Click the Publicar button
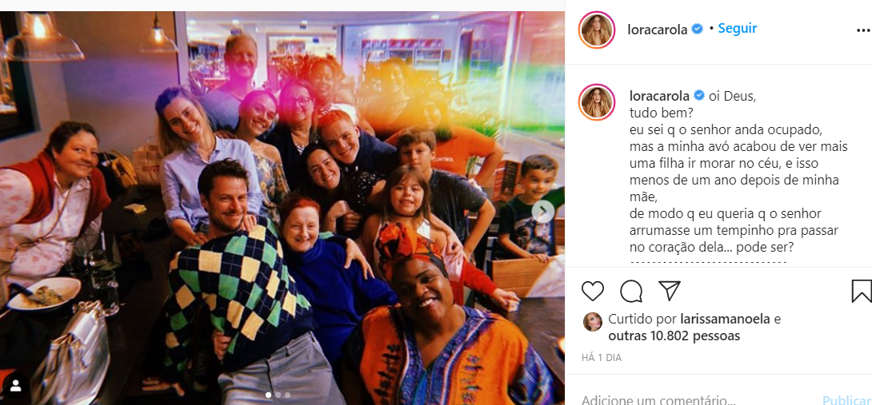The image size is (872, 405). [846, 400]
